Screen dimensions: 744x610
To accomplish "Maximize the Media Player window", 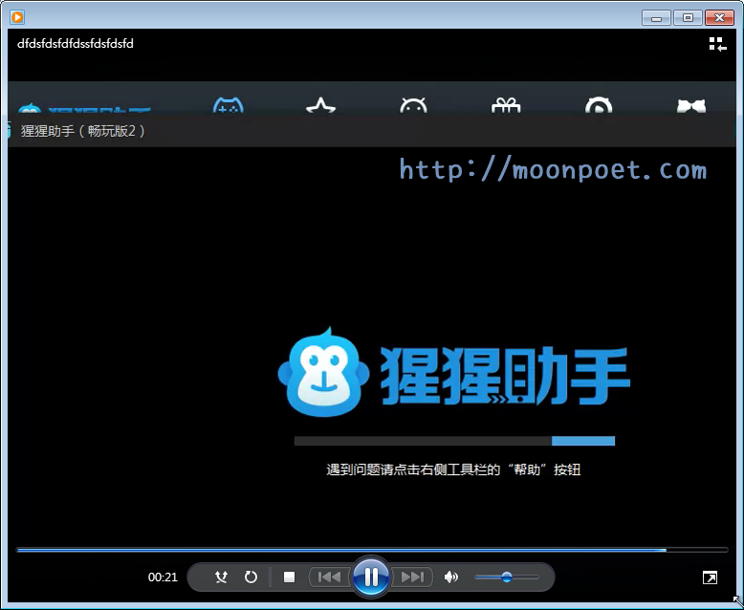I will [687, 17].
